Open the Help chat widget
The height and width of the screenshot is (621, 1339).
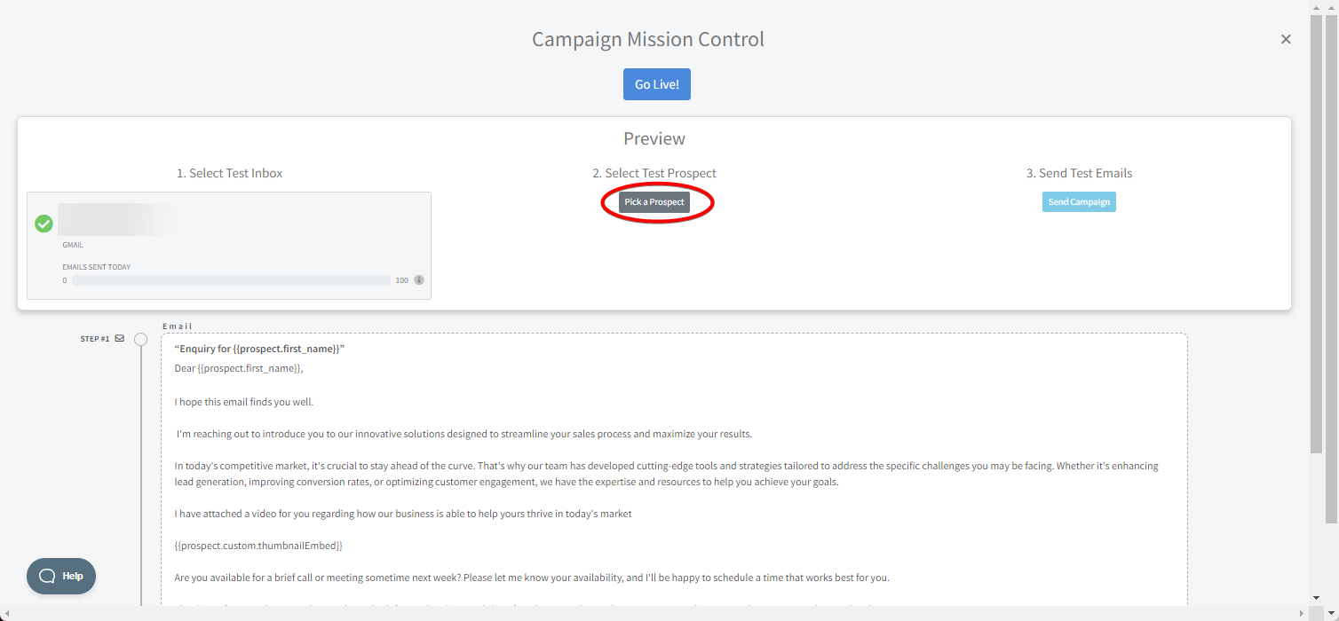coord(61,576)
